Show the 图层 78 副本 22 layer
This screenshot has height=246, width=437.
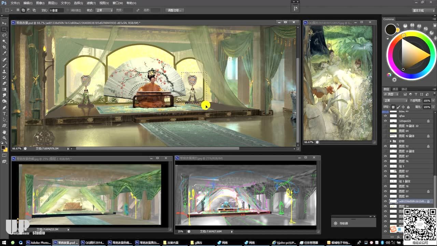[385, 126]
